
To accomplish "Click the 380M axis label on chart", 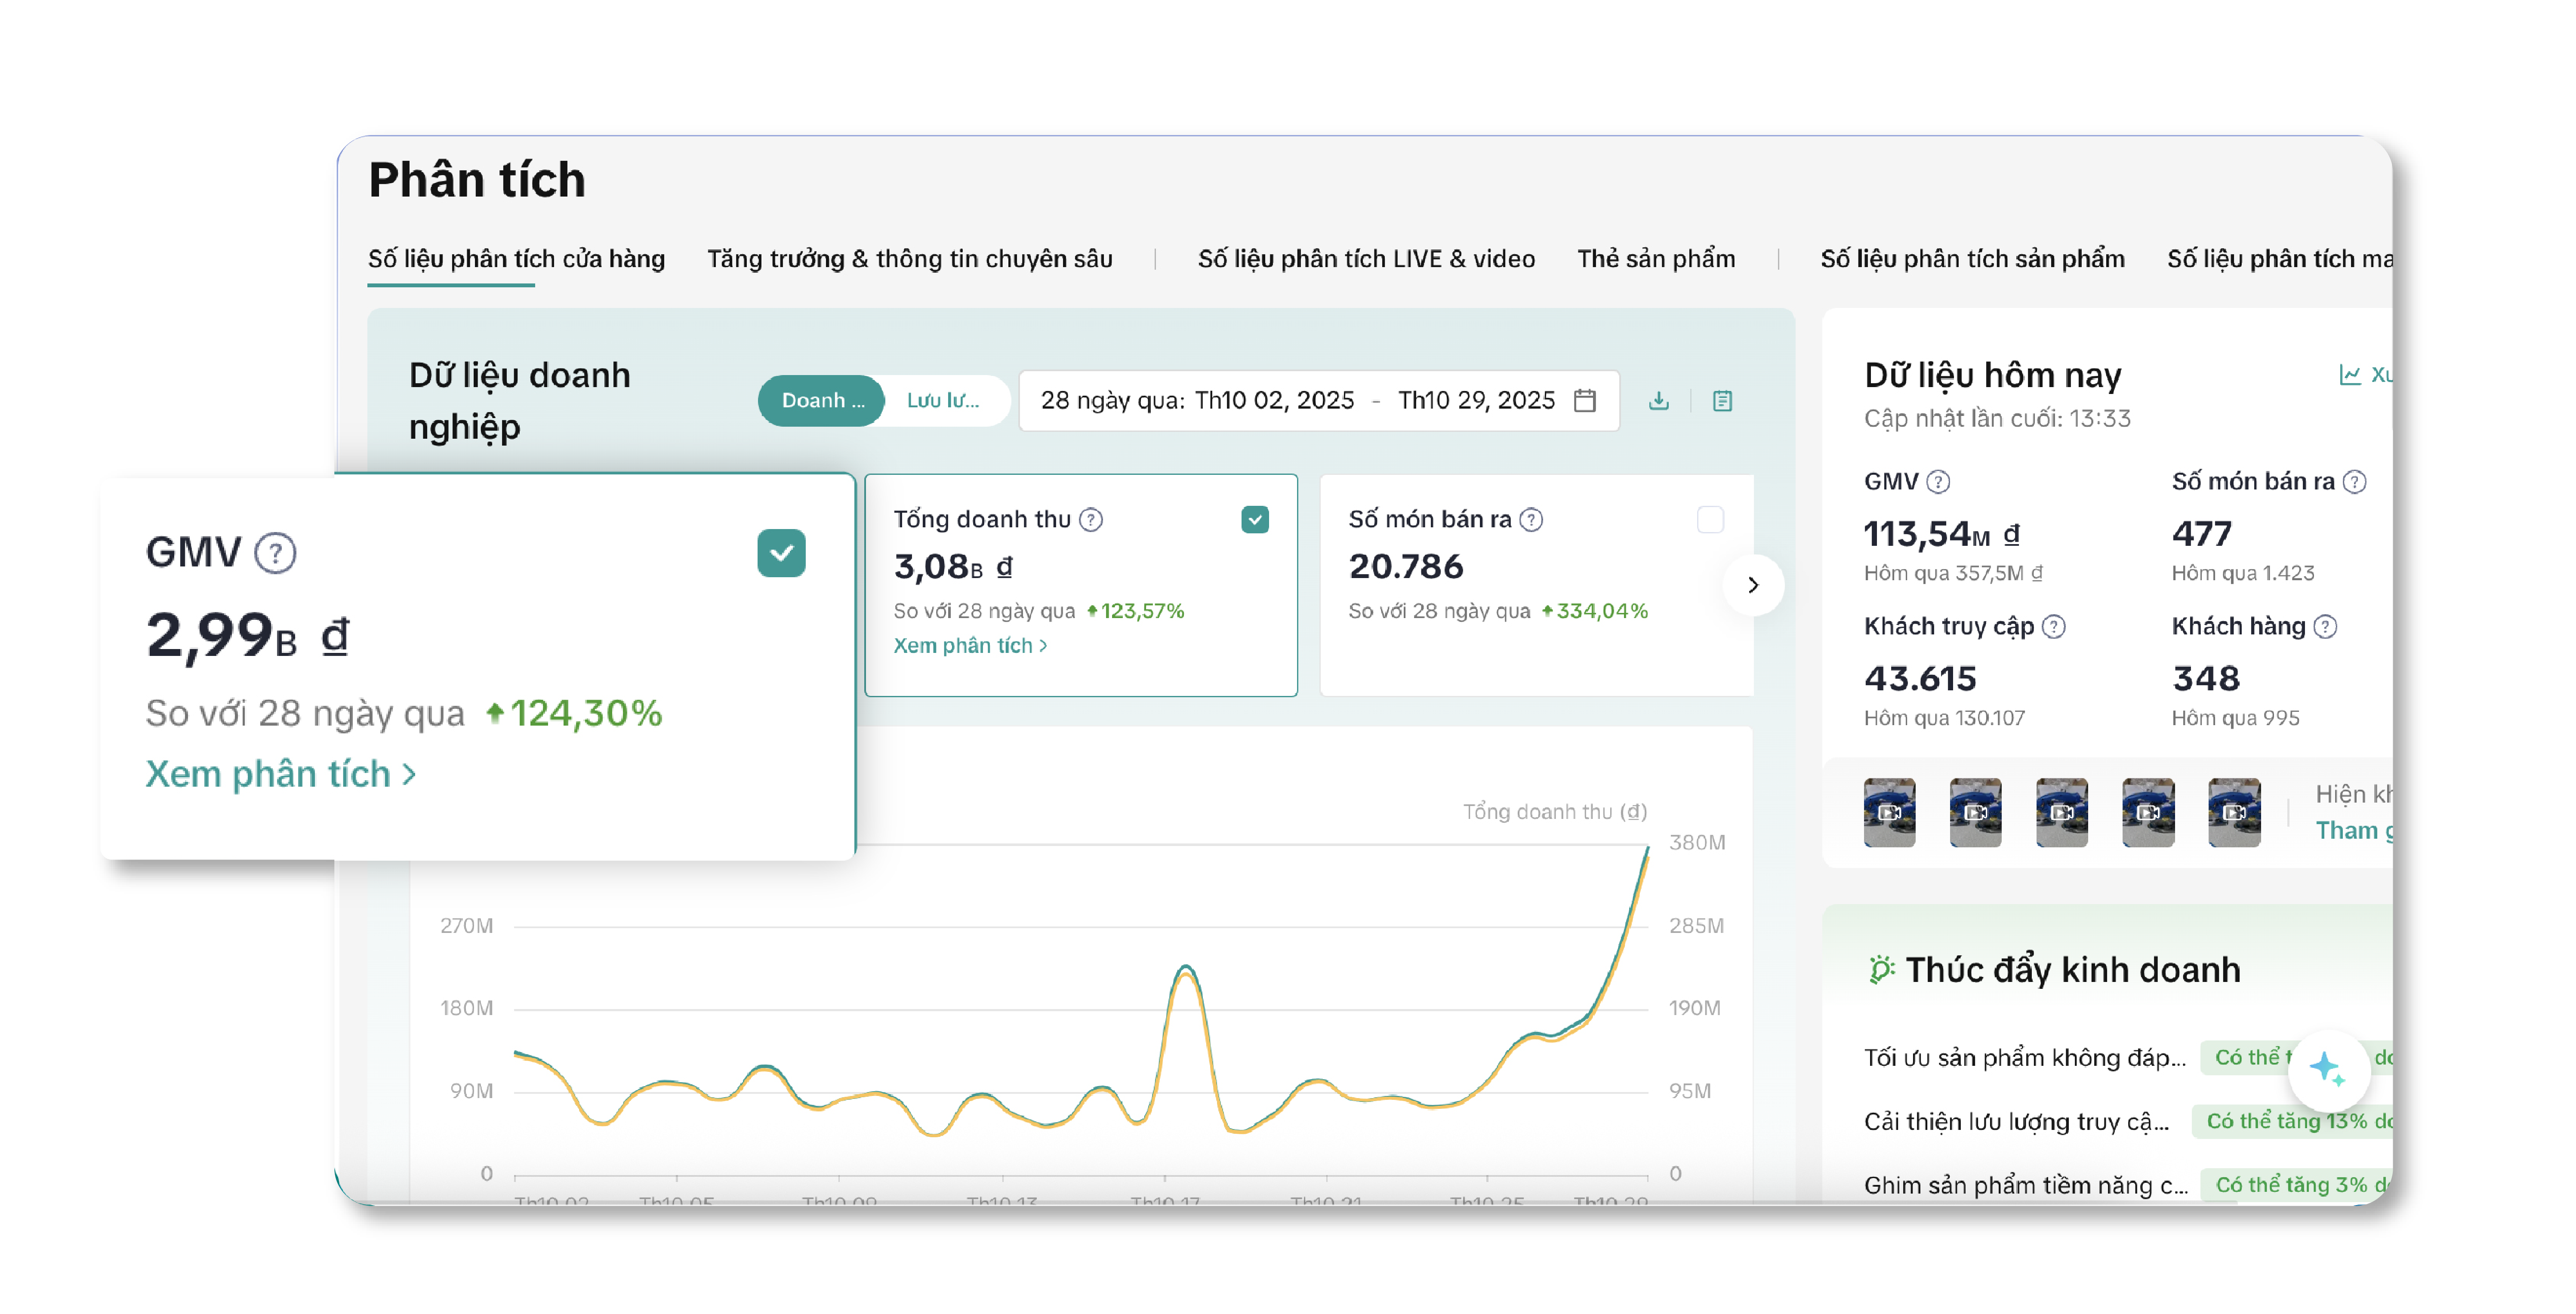I will 1697,843.
